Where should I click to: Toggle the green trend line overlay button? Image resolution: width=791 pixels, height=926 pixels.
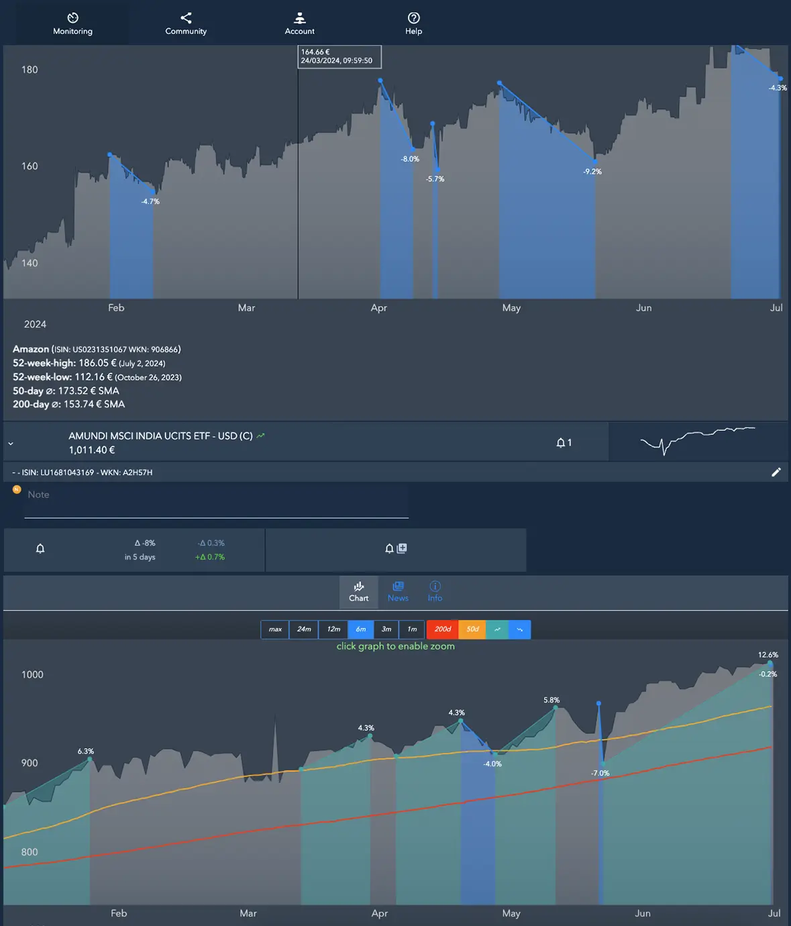pyautogui.click(x=497, y=629)
